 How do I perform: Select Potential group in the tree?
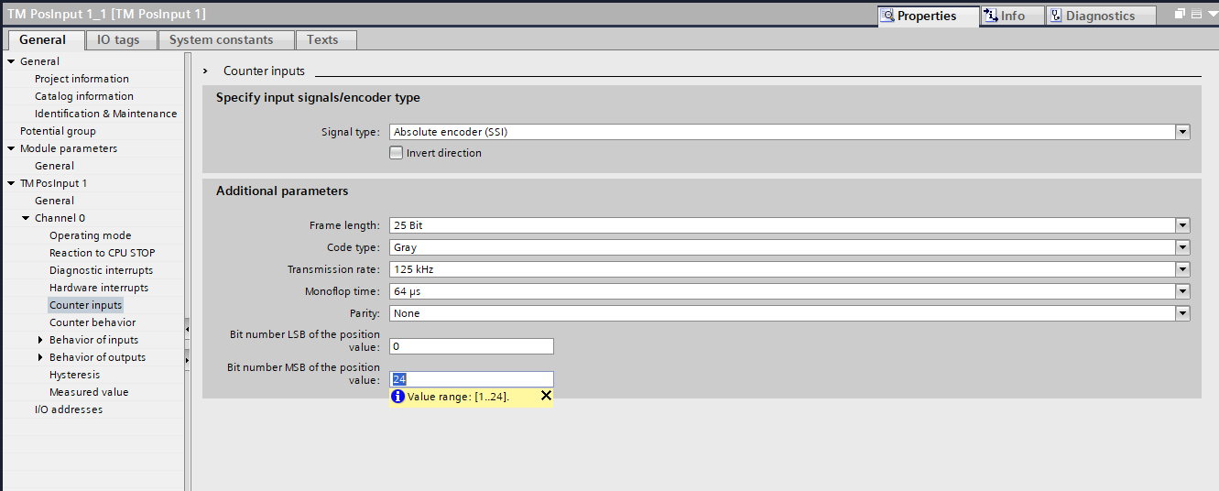point(58,131)
